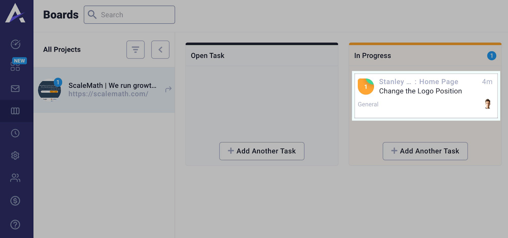Image resolution: width=508 pixels, height=238 pixels.
Task: Click the orange progress circle on the task card
Action: click(x=366, y=87)
